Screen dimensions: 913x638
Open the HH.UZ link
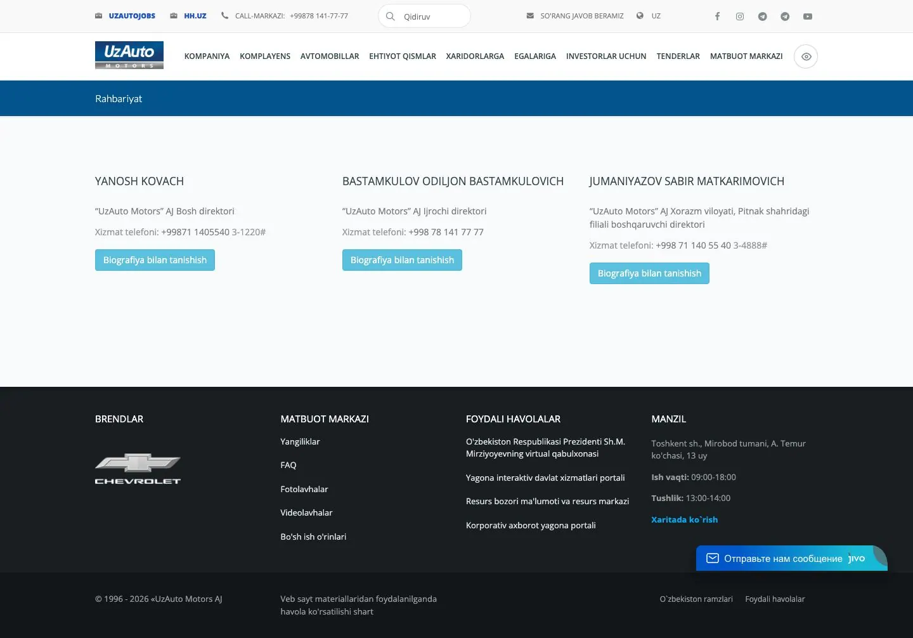[195, 16]
